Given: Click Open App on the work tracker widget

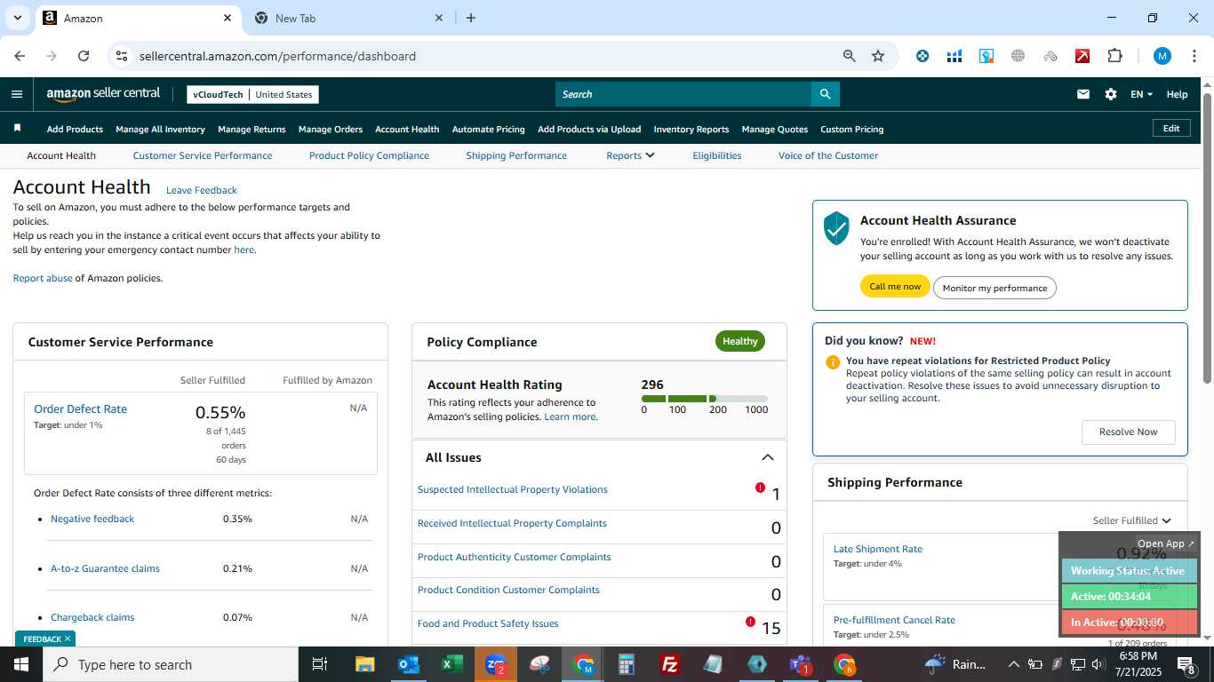Looking at the screenshot, I should click(x=1166, y=543).
